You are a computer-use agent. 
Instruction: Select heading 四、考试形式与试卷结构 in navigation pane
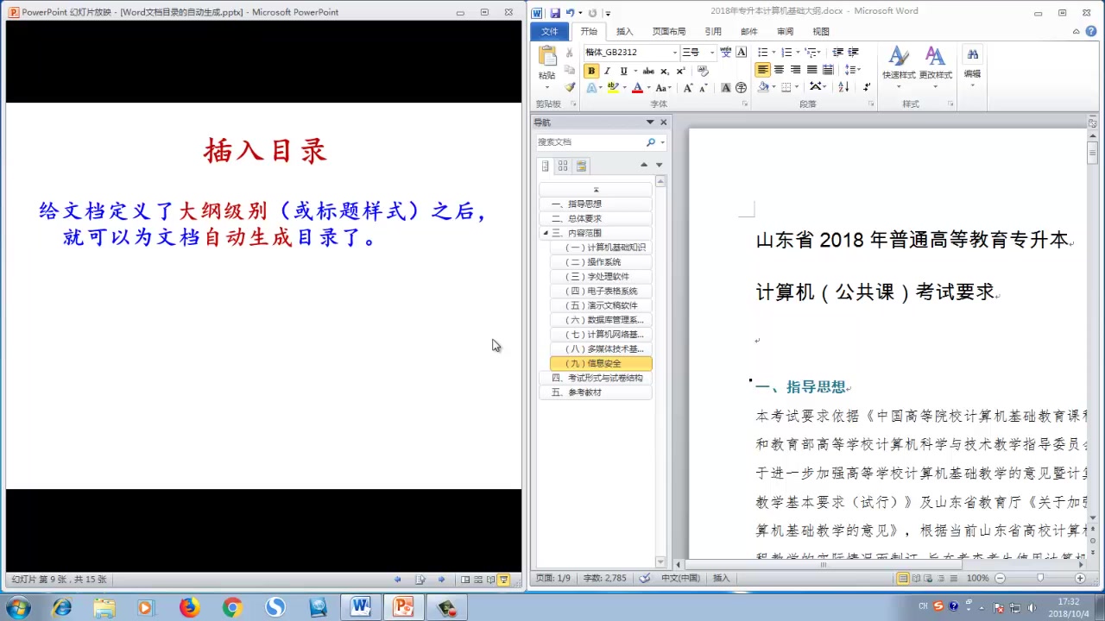596,378
